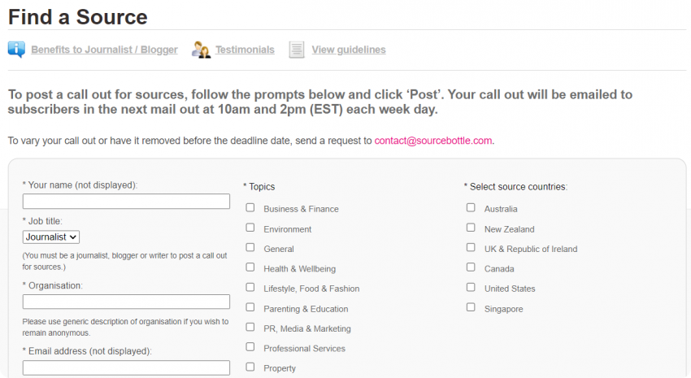Expand the Job title dropdown
691x378 pixels.
pyautogui.click(x=51, y=237)
